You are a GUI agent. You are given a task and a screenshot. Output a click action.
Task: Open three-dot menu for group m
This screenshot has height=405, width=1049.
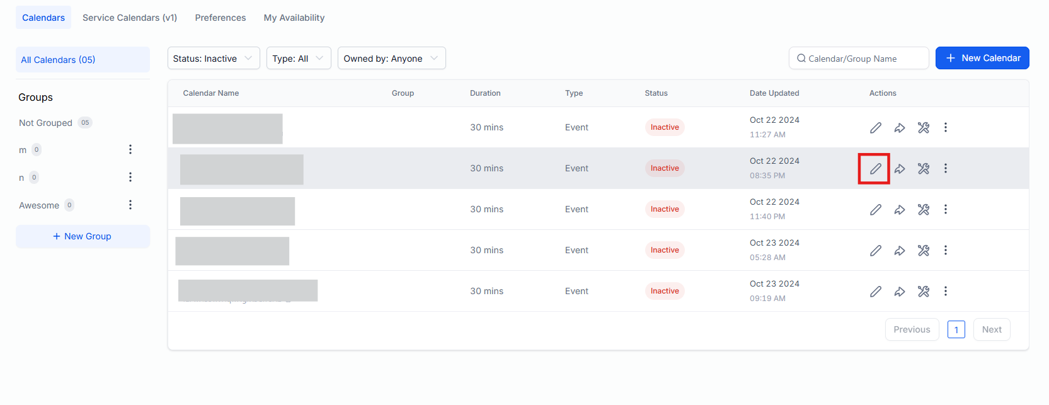[x=130, y=150]
